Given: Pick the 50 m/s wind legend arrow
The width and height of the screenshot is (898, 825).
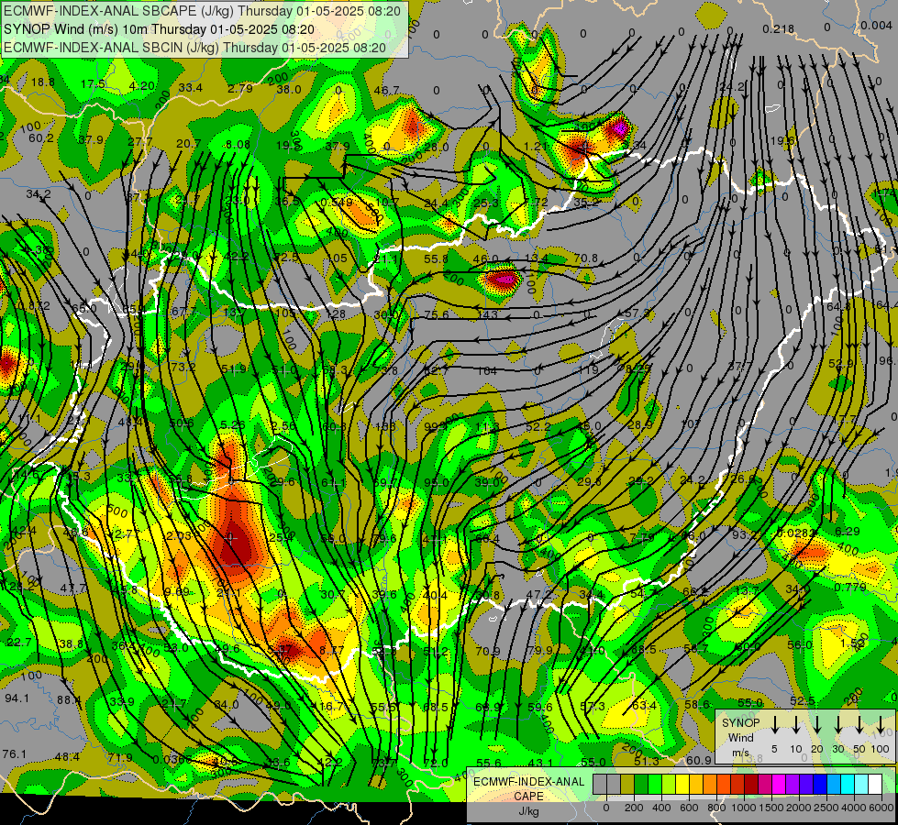Looking at the screenshot, I should [859, 725].
